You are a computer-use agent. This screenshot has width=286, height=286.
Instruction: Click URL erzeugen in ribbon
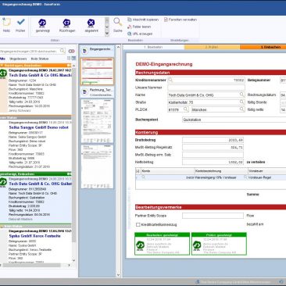pos(140,34)
